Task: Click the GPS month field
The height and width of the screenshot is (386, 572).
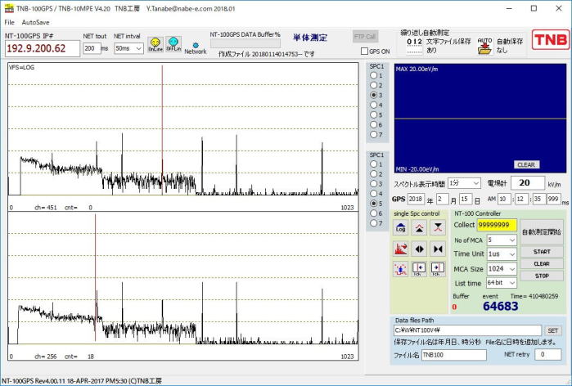Action: (x=442, y=199)
